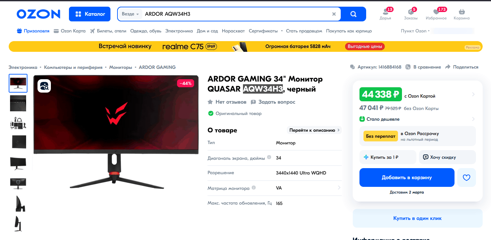
Task: Open the Дом и сад menu item
Action: tap(207, 31)
